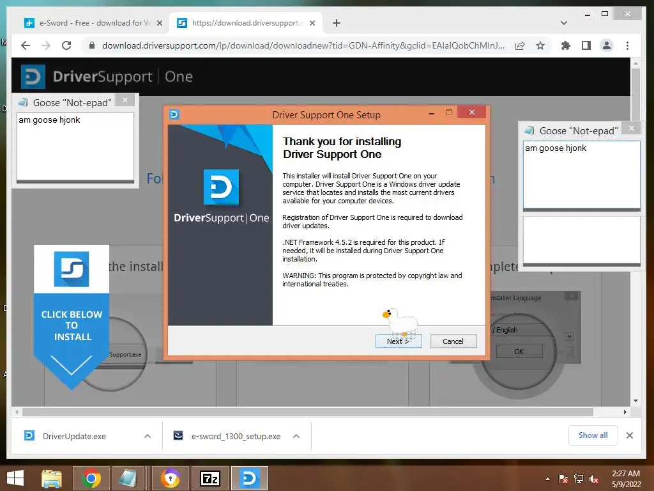Screen dimensions: 654x491
Task: Minimize the Chrome window
Action: 588,15
